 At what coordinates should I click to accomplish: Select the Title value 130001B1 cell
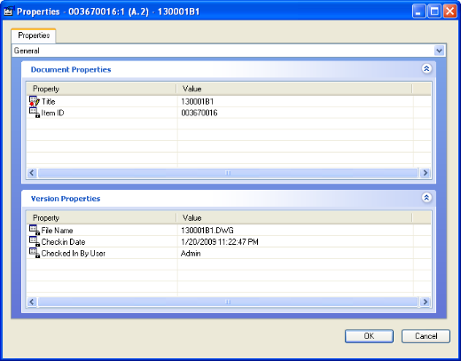click(x=295, y=101)
